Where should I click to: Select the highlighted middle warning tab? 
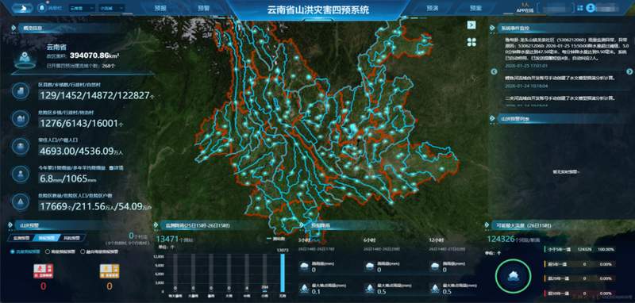click(47, 237)
